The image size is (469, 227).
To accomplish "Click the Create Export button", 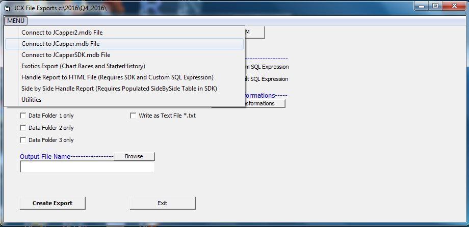I will click(x=53, y=203).
